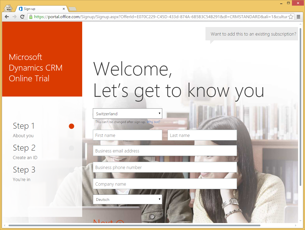Close the Chrome window
This screenshot has height=230, width=305.
pyautogui.click(x=298, y=3)
